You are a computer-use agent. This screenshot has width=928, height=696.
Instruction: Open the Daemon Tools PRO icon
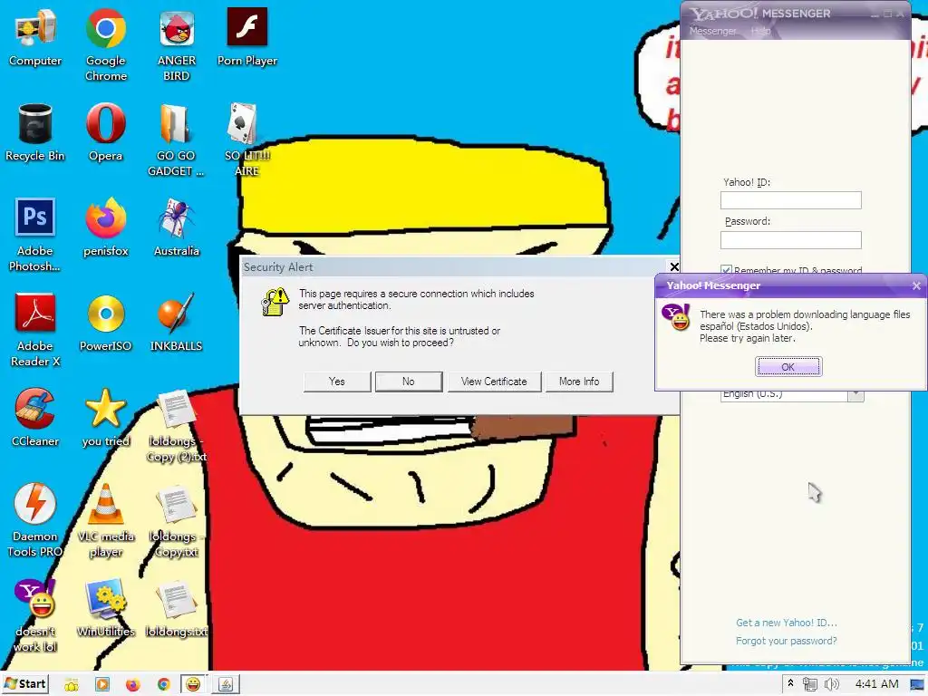pos(35,520)
